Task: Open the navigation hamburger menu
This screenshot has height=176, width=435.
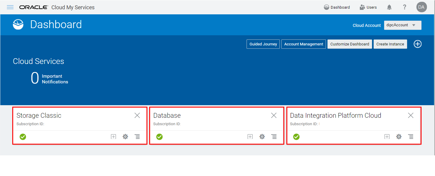Action: pyautogui.click(x=10, y=7)
